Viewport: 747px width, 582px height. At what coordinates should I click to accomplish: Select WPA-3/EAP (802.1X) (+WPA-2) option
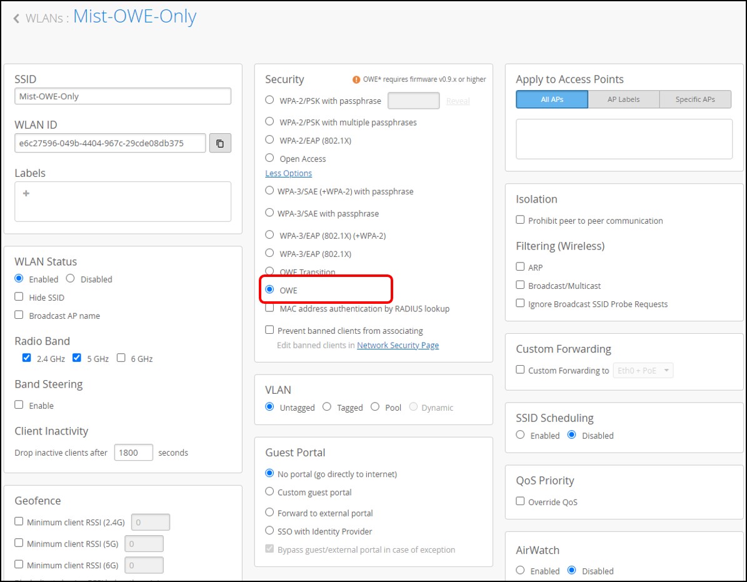[269, 235]
